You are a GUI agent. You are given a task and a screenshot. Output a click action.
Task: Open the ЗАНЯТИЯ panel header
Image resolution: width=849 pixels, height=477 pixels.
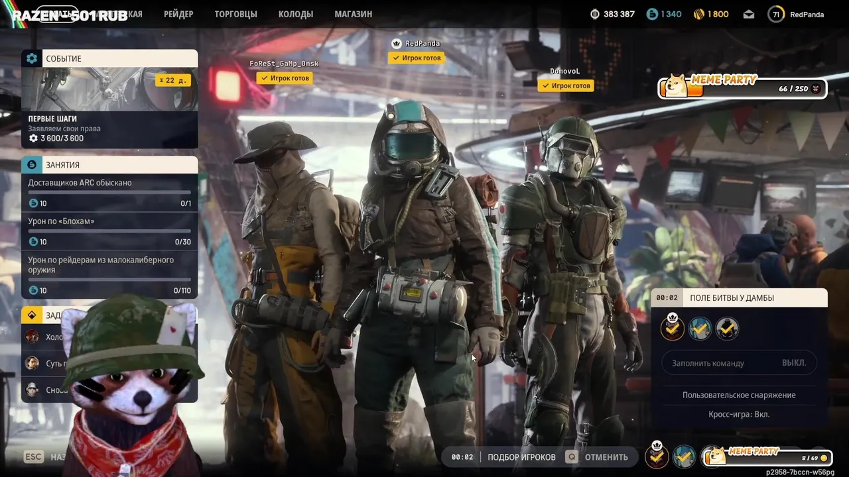tap(109, 165)
